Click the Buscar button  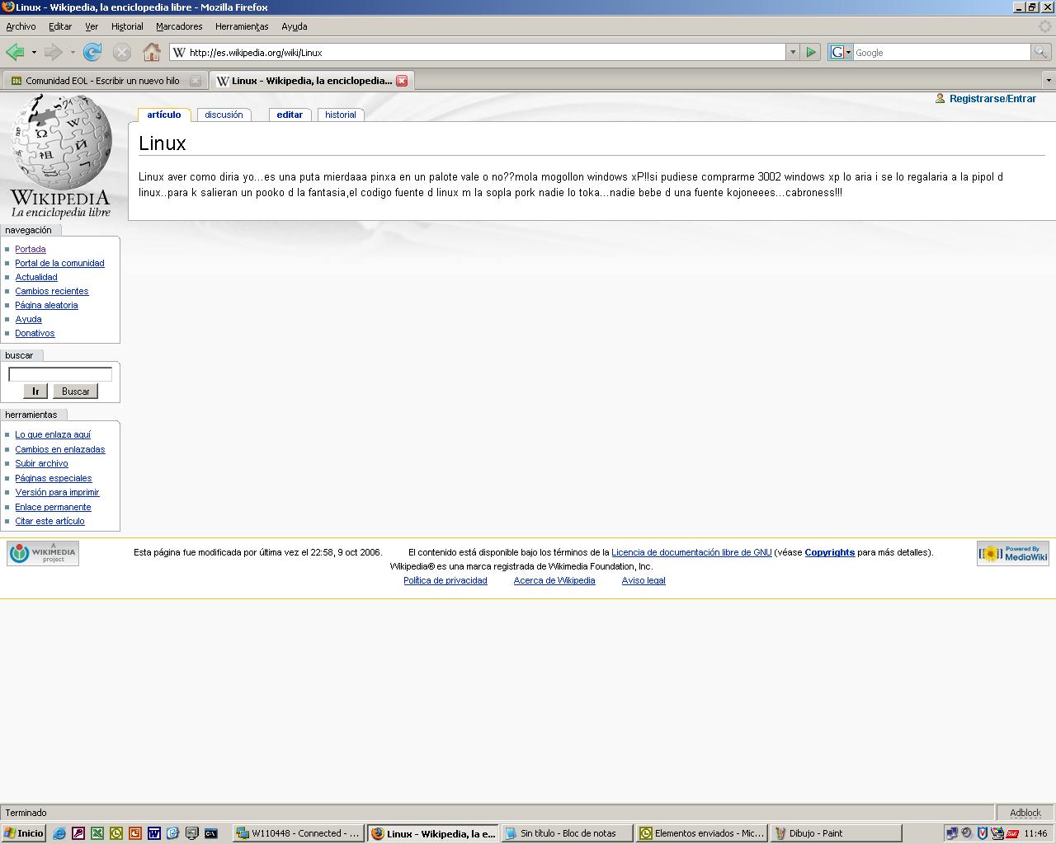75,392
